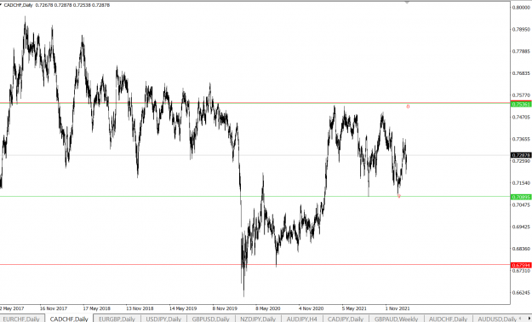This screenshot has width=532, height=322.
Task: Open the GBPUSD,Daily chart tab
Action: pos(211,319)
